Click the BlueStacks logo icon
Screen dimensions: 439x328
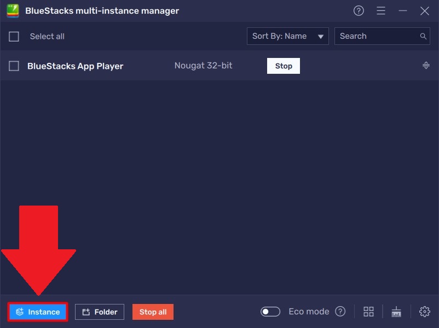pyautogui.click(x=13, y=11)
